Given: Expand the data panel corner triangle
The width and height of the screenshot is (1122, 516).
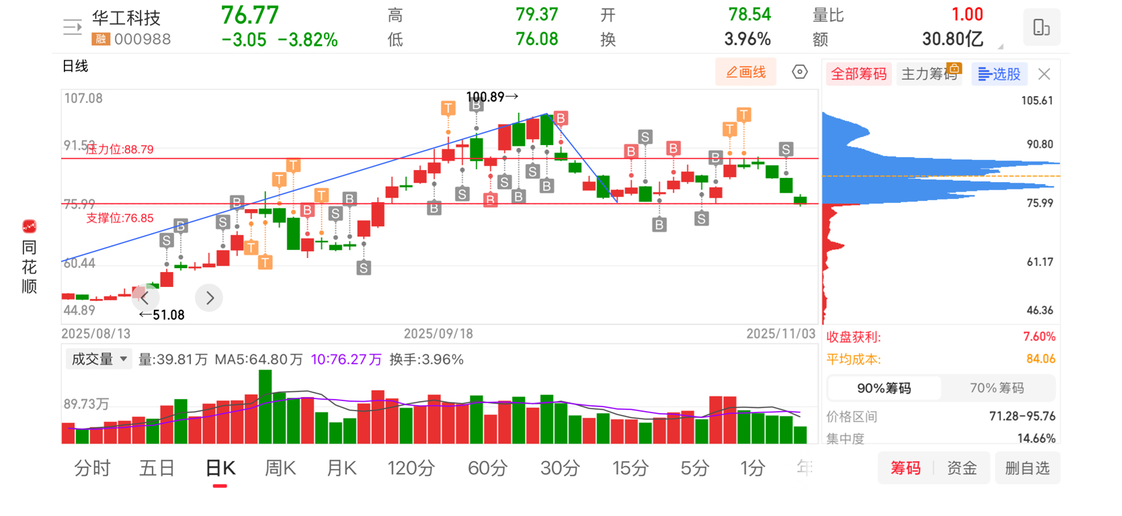Looking at the screenshot, I should click(x=1000, y=46).
